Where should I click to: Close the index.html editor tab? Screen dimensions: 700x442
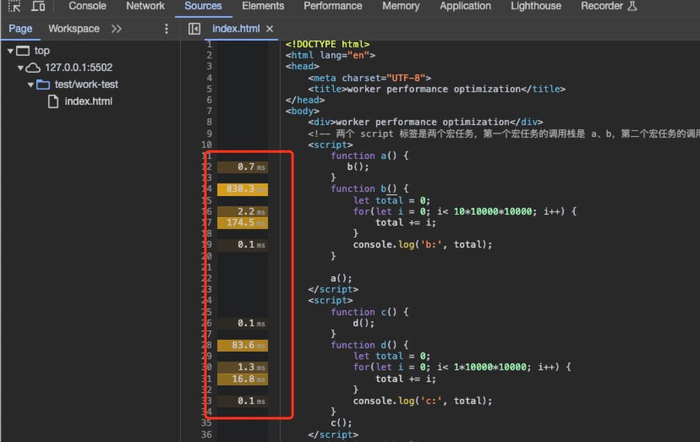271,29
